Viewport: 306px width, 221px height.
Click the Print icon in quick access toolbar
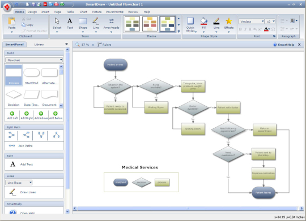click(39, 4)
